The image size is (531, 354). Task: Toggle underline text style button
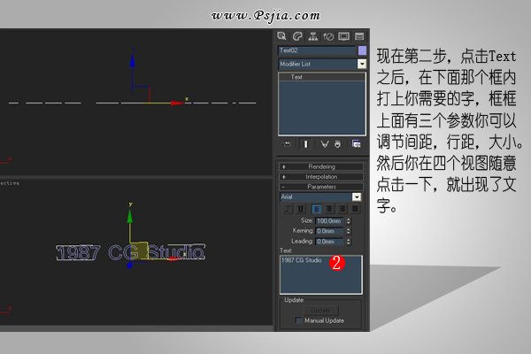coord(300,208)
